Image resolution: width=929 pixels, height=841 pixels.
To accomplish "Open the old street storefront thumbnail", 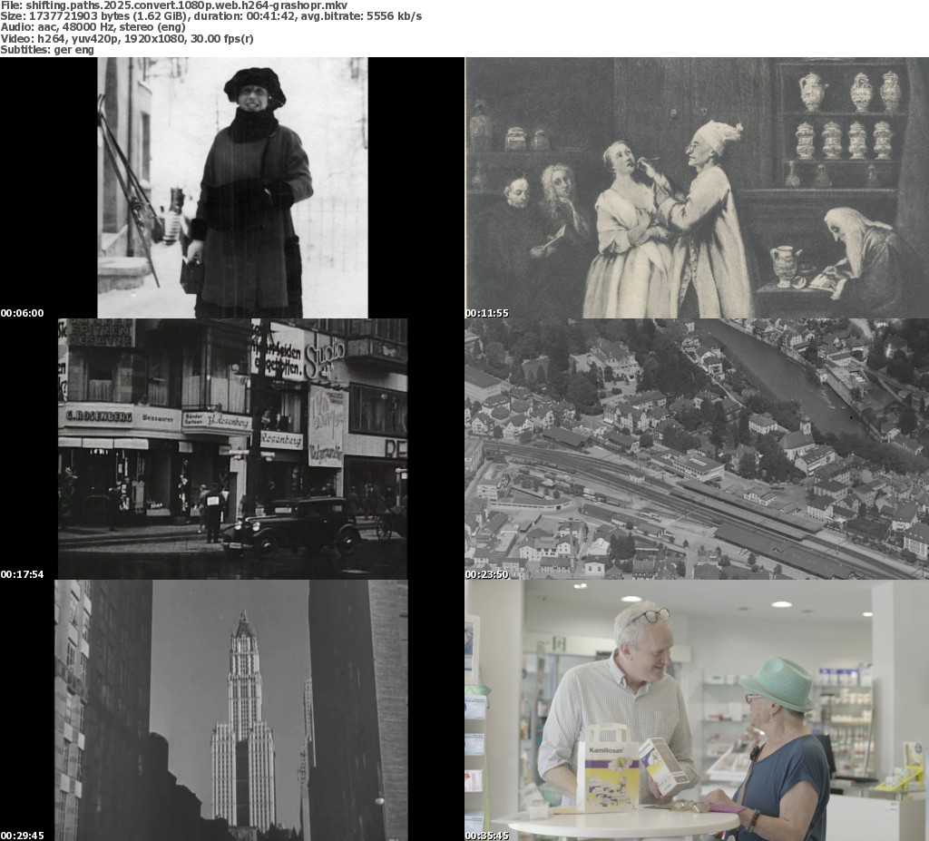I will coord(232,448).
